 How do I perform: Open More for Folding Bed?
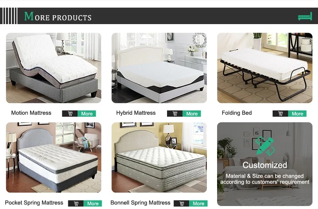pos(297,113)
